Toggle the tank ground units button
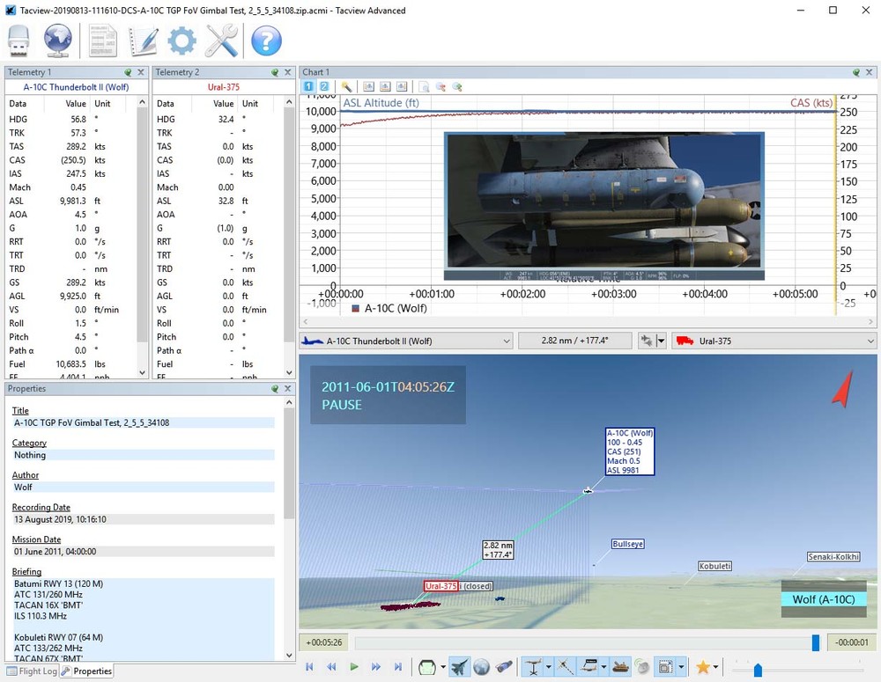The width and height of the screenshot is (881, 682). click(x=621, y=667)
